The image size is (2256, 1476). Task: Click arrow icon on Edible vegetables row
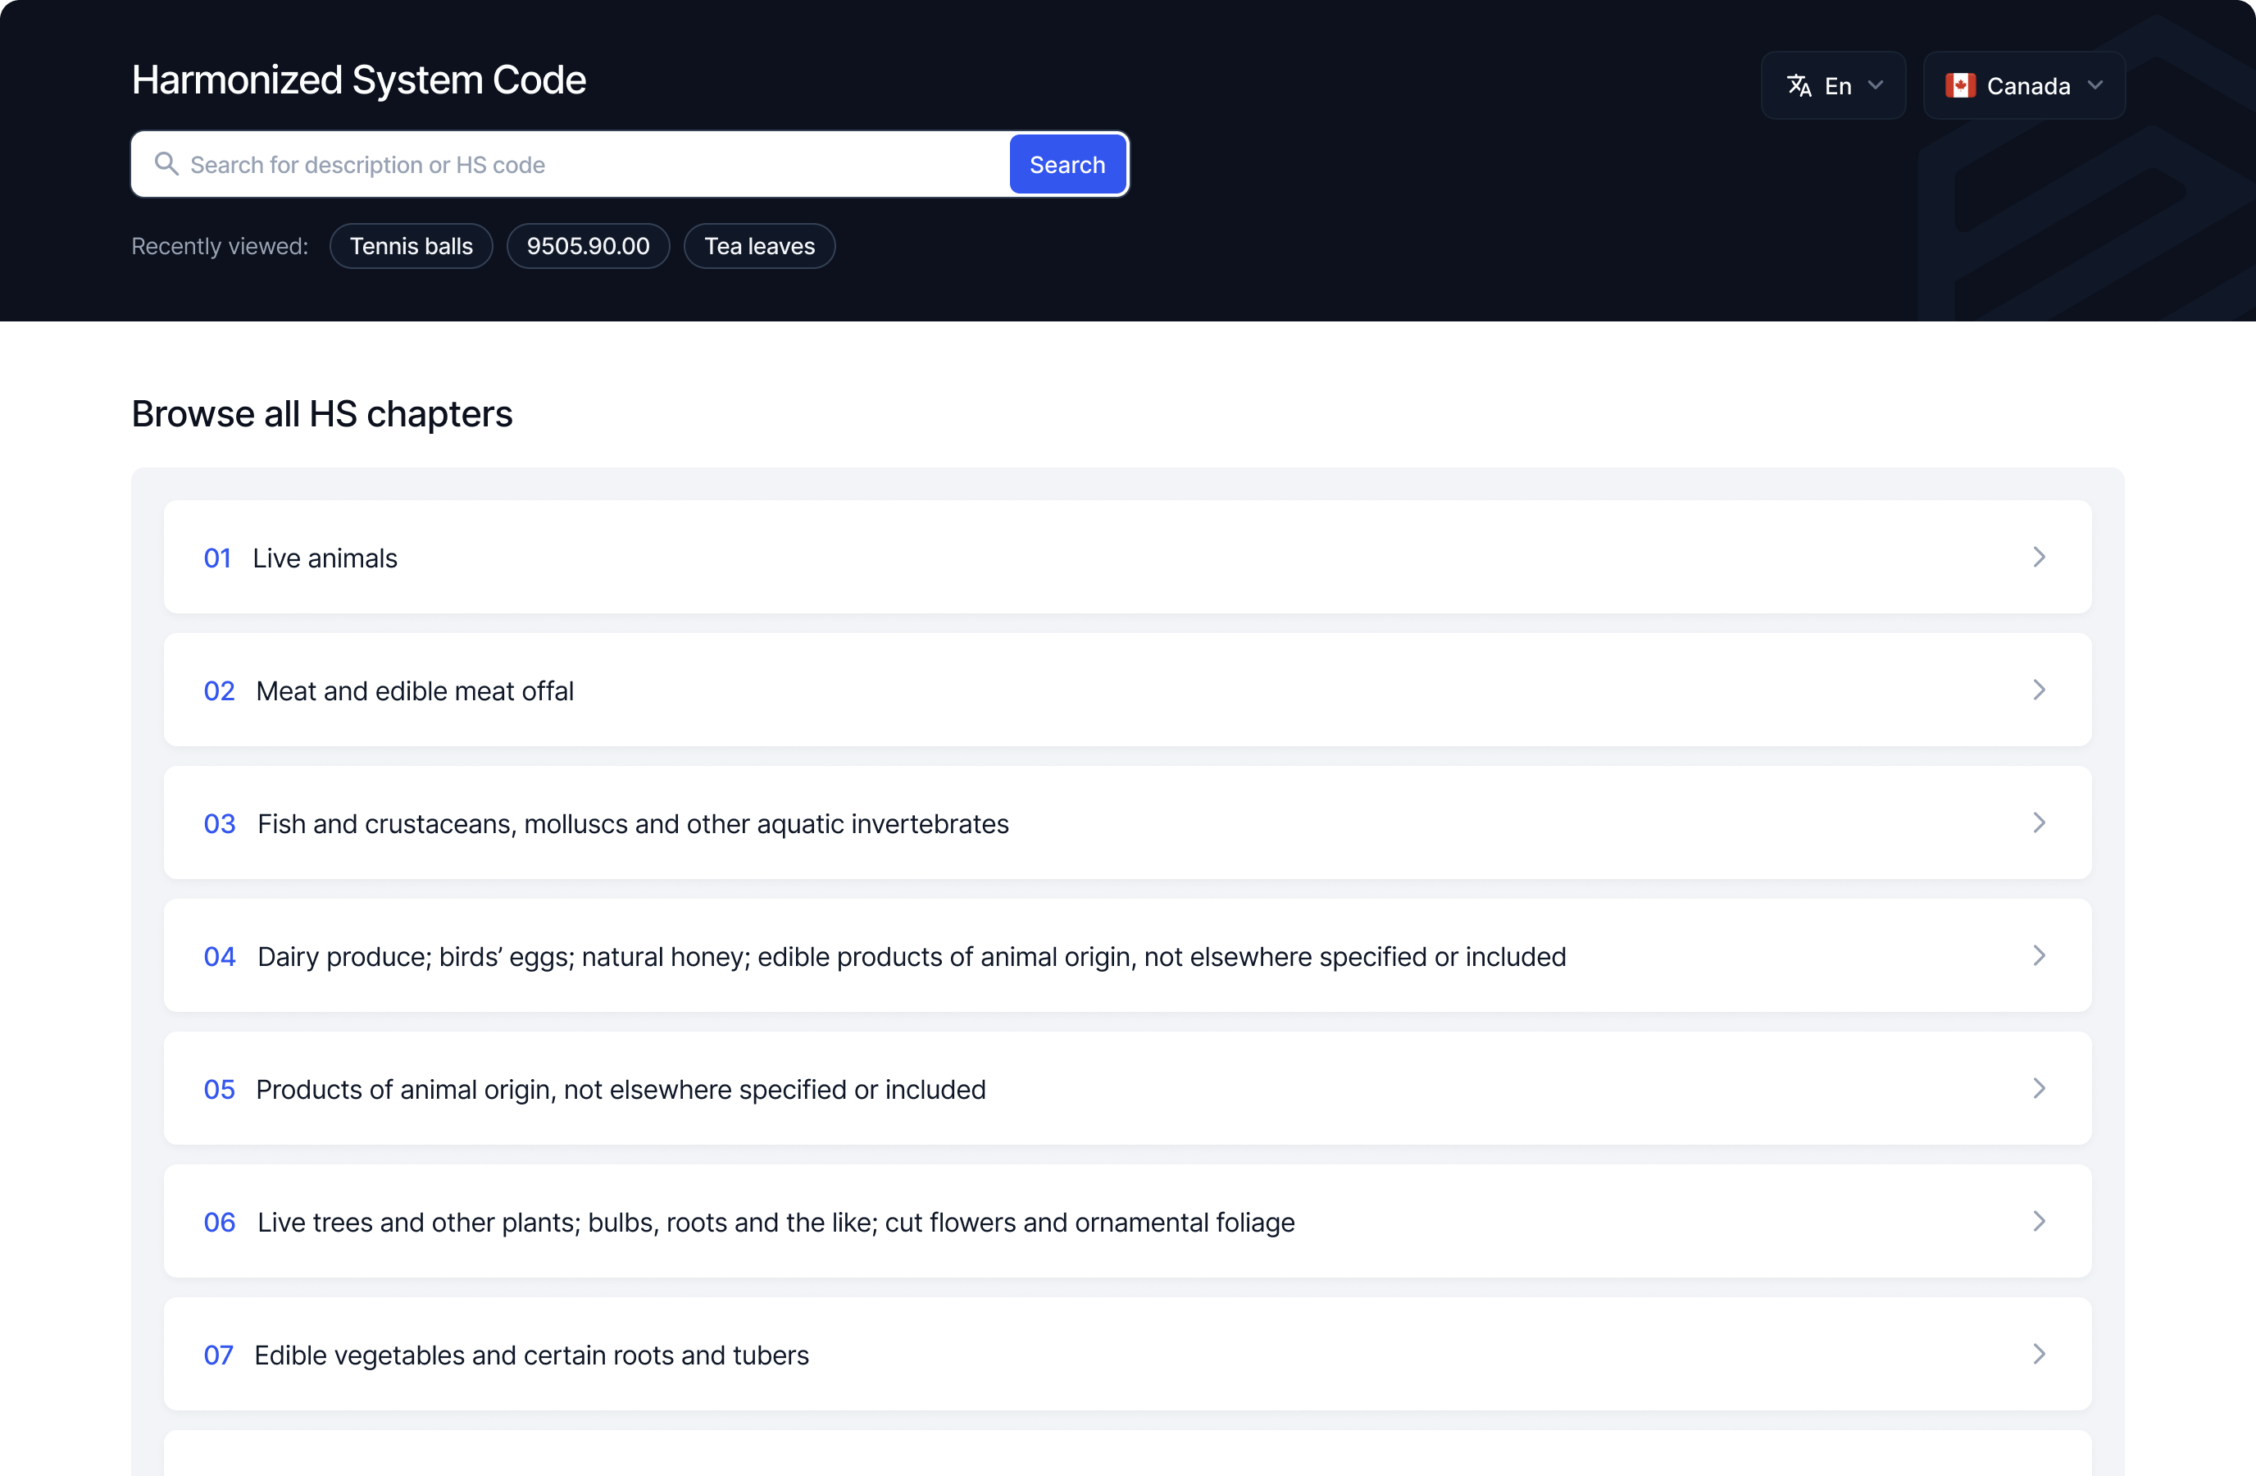tap(2038, 1353)
